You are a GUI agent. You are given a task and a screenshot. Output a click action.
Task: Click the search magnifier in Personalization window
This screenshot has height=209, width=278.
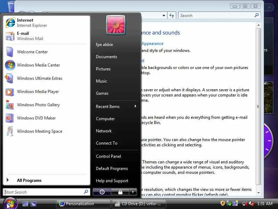(256, 15)
